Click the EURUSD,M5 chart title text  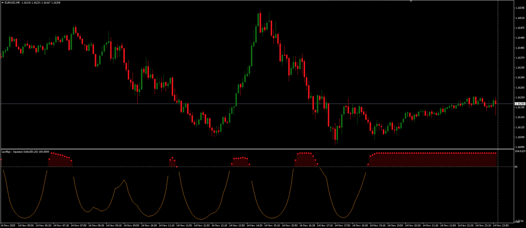tap(12, 3)
